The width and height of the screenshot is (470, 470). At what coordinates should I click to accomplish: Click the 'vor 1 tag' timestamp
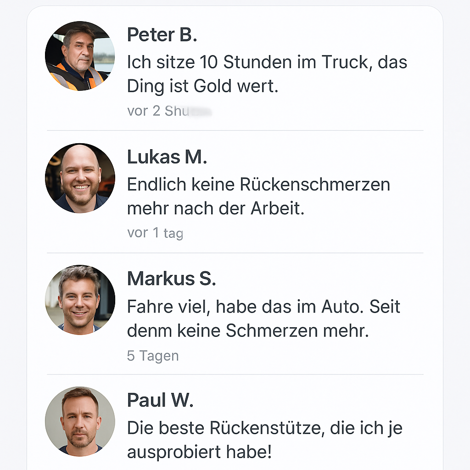155,233
